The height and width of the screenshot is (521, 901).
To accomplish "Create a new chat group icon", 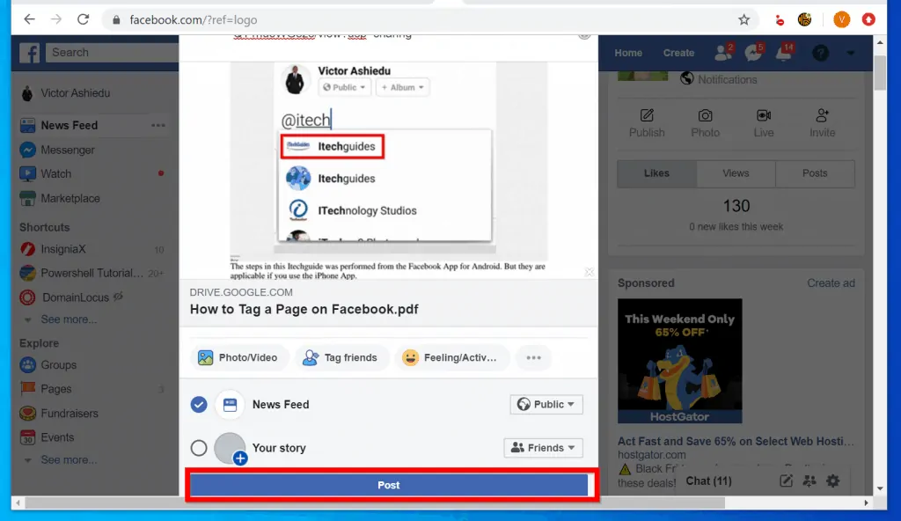I will pos(809,481).
